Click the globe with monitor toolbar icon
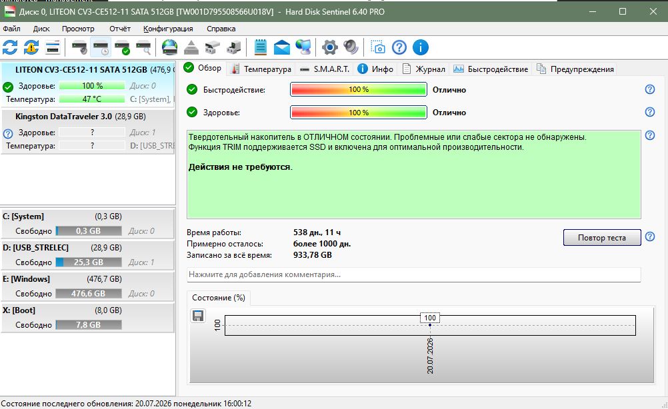The height and width of the screenshot is (409, 668). click(303, 47)
